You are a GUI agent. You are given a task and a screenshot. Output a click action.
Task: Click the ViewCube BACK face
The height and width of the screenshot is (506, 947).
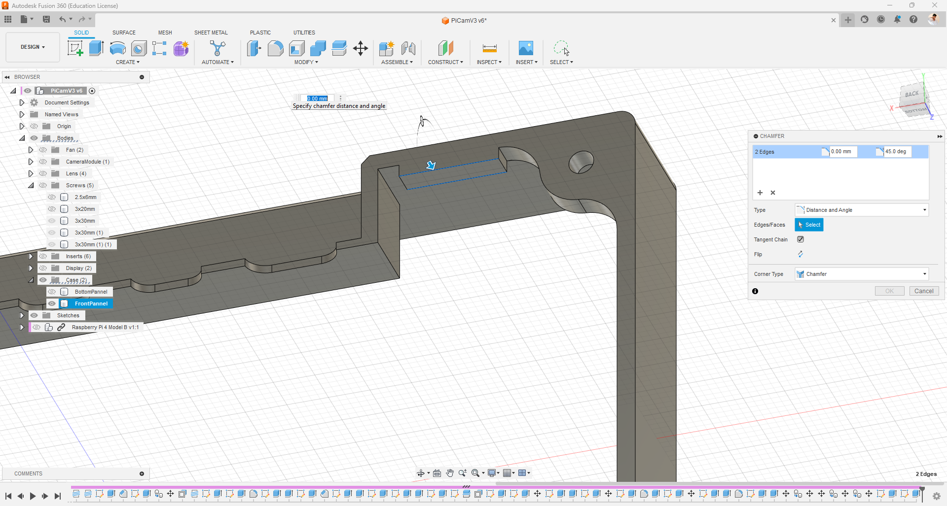(x=912, y=94)
